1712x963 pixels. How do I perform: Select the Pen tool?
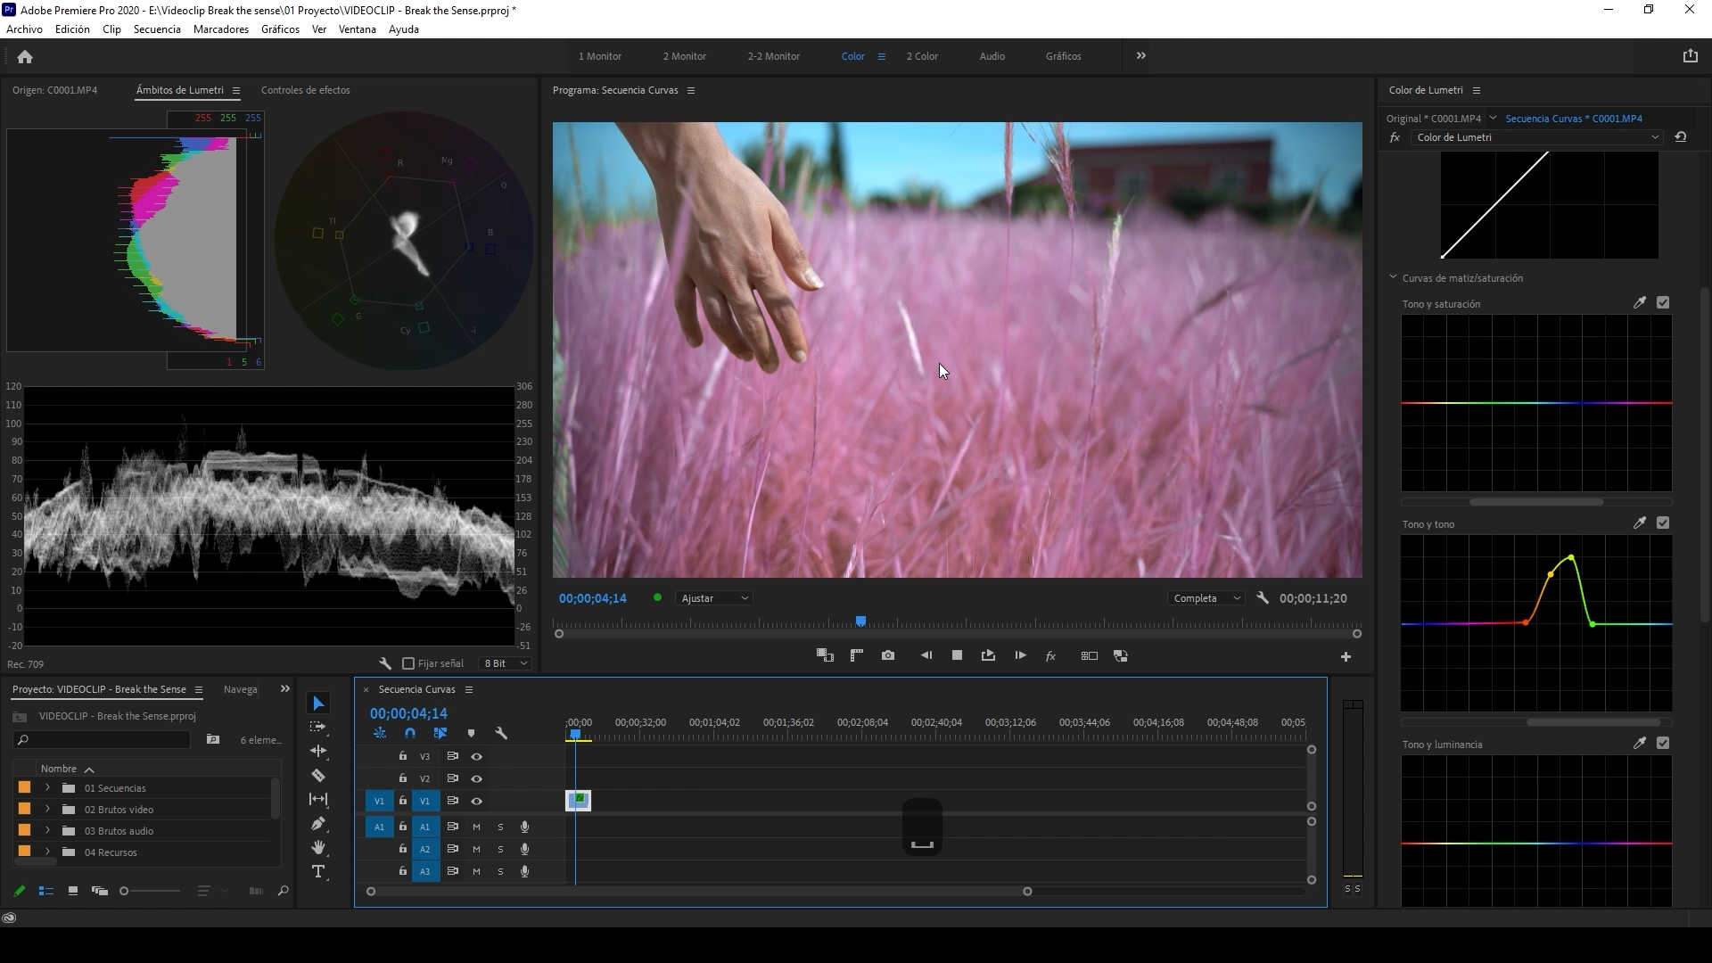318,824
